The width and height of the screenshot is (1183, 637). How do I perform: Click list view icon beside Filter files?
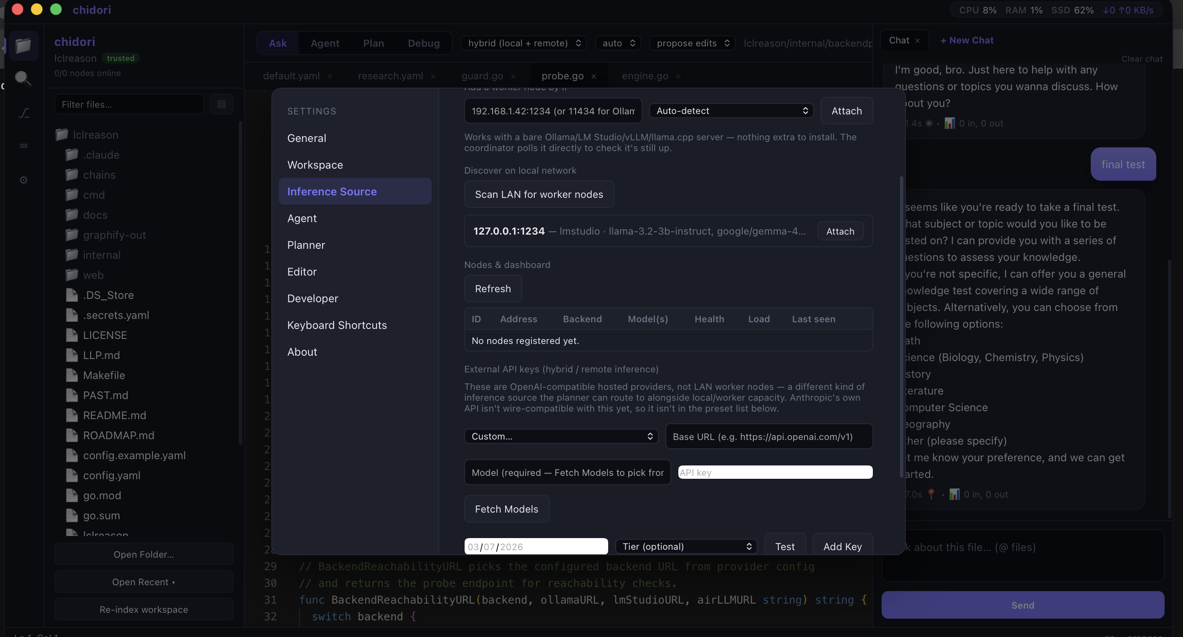221,104
